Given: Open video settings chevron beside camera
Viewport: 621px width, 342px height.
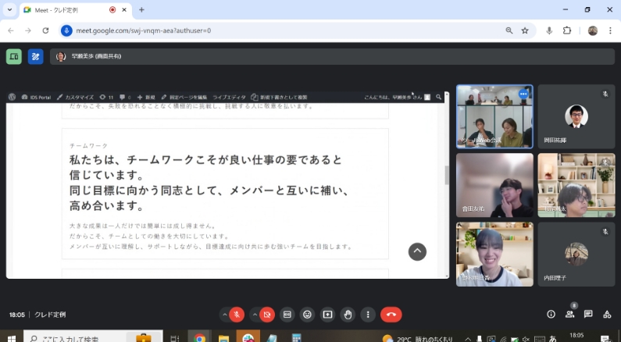Looking at the screenshot, I should 255,315.
